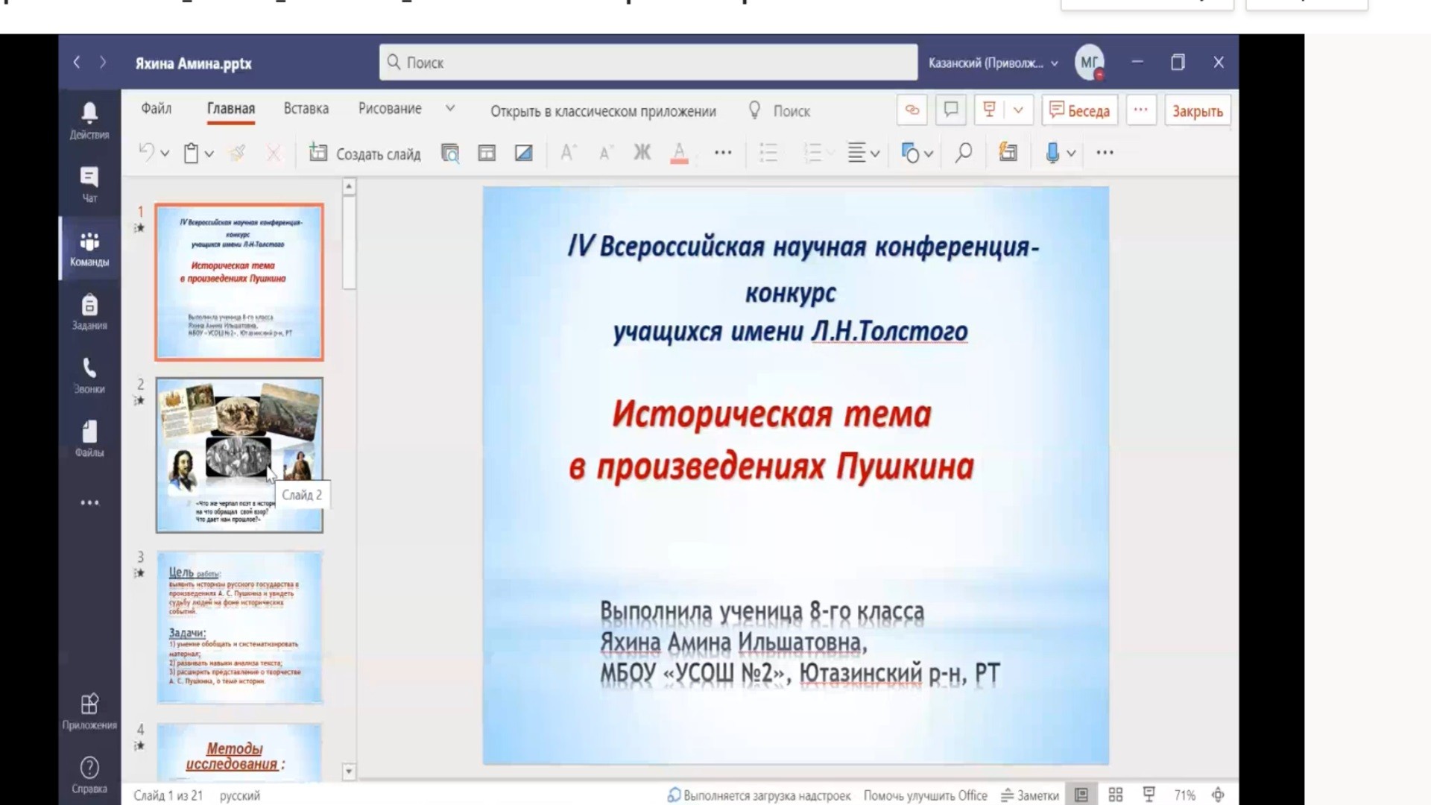
Task: Click the Find magnifier icon in the ribbon
Action: [963, 154]
